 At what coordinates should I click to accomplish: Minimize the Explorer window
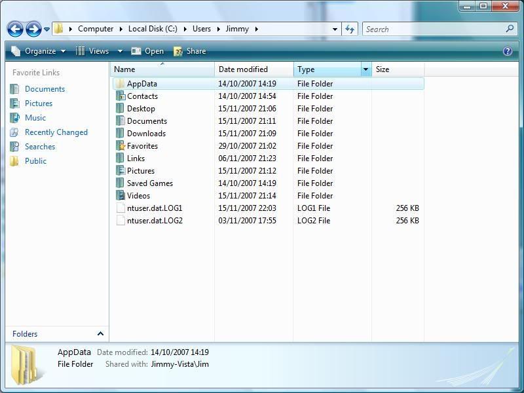coord(467,6)
